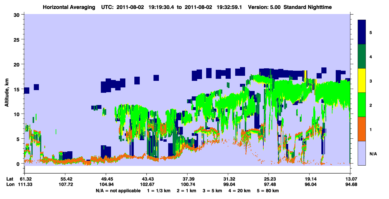389x199 pixels.
Task: Click the dark green colorbar segment labeled 4
Action: [x=362, y=56]
